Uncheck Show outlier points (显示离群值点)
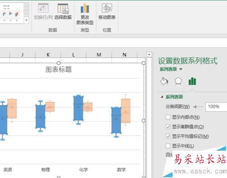The height and width of the screenshot is (178, 227). (x=168, y=127)
